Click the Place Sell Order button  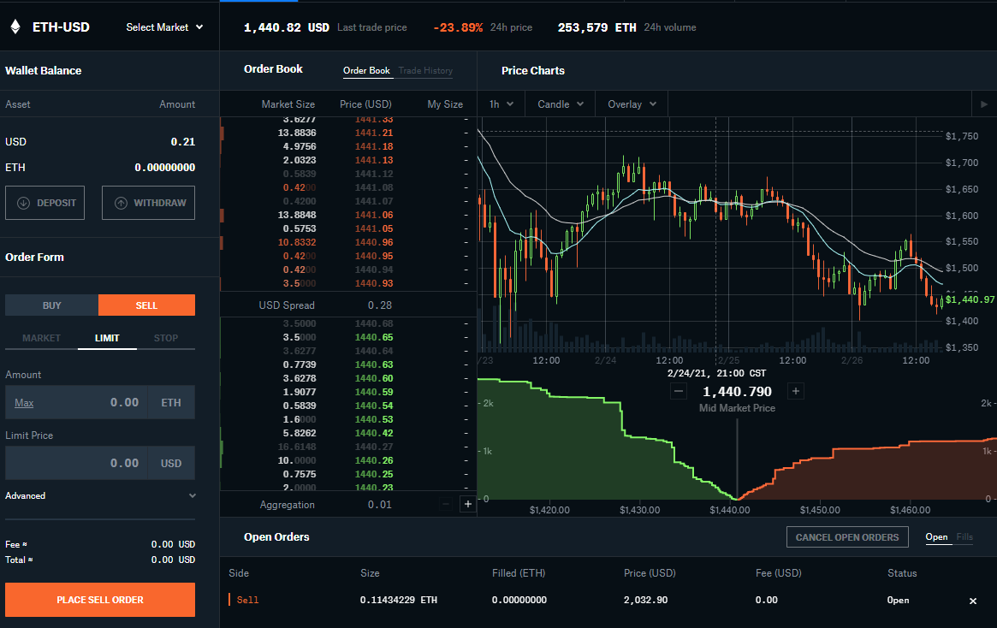pos(100,600)
